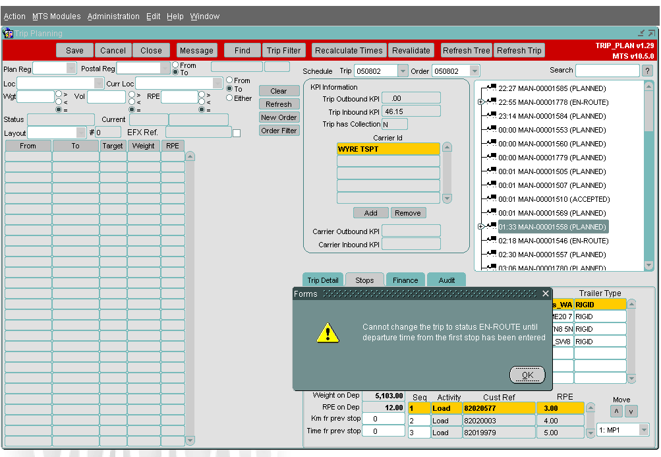This screenshot has height=457, width=661.
Task: Click the Carrier Id list scroll-down arrow
Action: 447,198
